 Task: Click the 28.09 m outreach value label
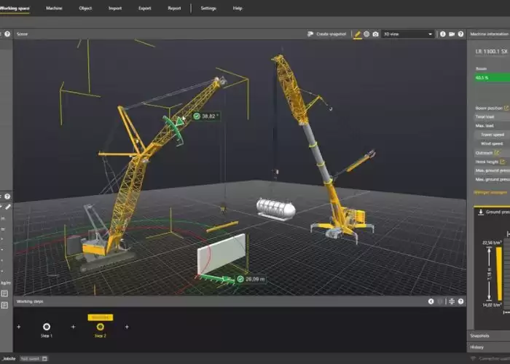(x=255, y=279)
